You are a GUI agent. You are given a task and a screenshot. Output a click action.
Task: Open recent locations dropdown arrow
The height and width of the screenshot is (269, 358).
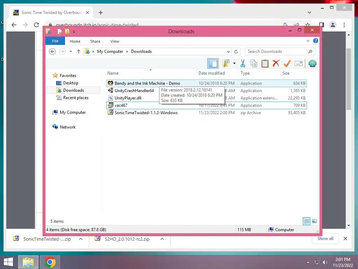71,51
